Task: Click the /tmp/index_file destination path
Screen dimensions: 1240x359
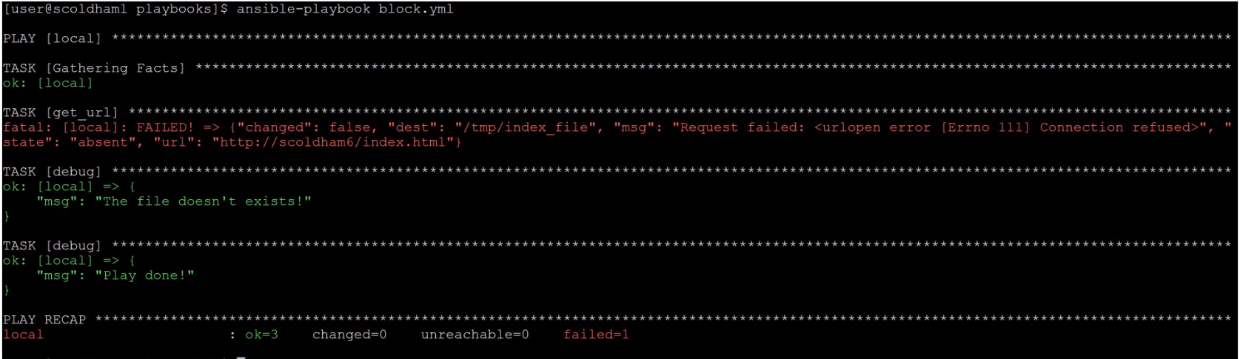Action: point(526,127)
